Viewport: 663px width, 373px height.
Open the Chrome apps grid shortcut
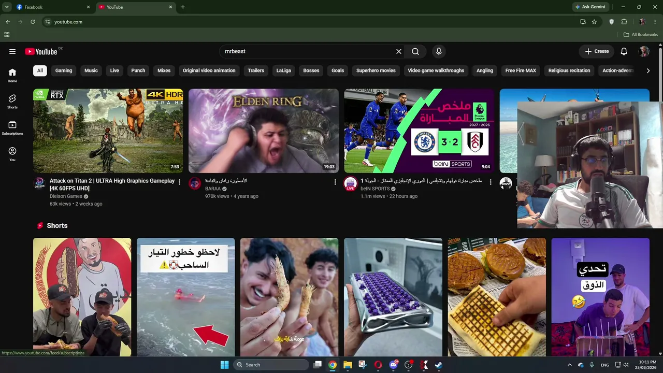(x=7, y=35)
